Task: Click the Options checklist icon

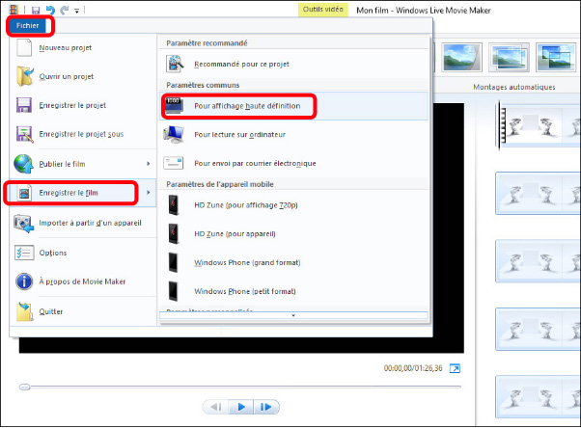Action: point(24,253)
